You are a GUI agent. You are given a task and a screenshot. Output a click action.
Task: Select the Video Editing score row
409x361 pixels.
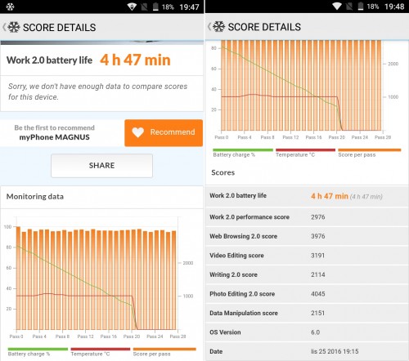[307, 256]
